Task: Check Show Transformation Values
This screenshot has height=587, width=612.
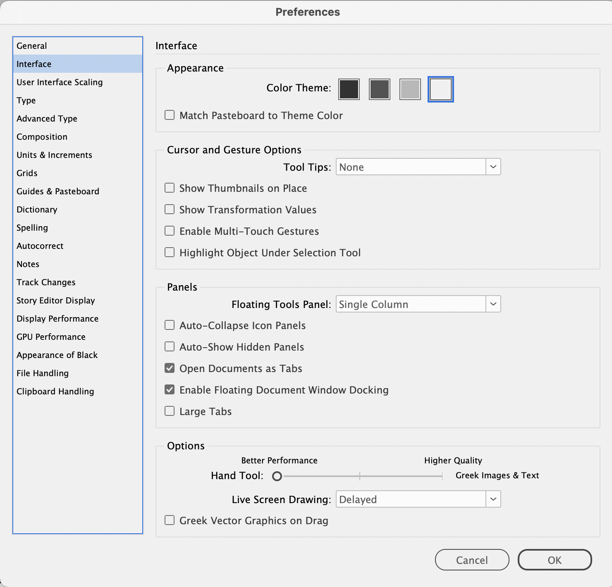Action: (x=170, y=209)
